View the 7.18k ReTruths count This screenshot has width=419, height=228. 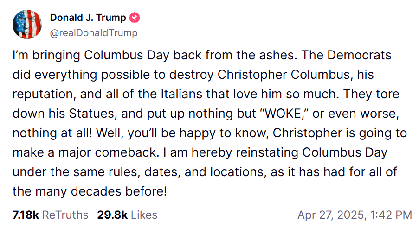26,215
